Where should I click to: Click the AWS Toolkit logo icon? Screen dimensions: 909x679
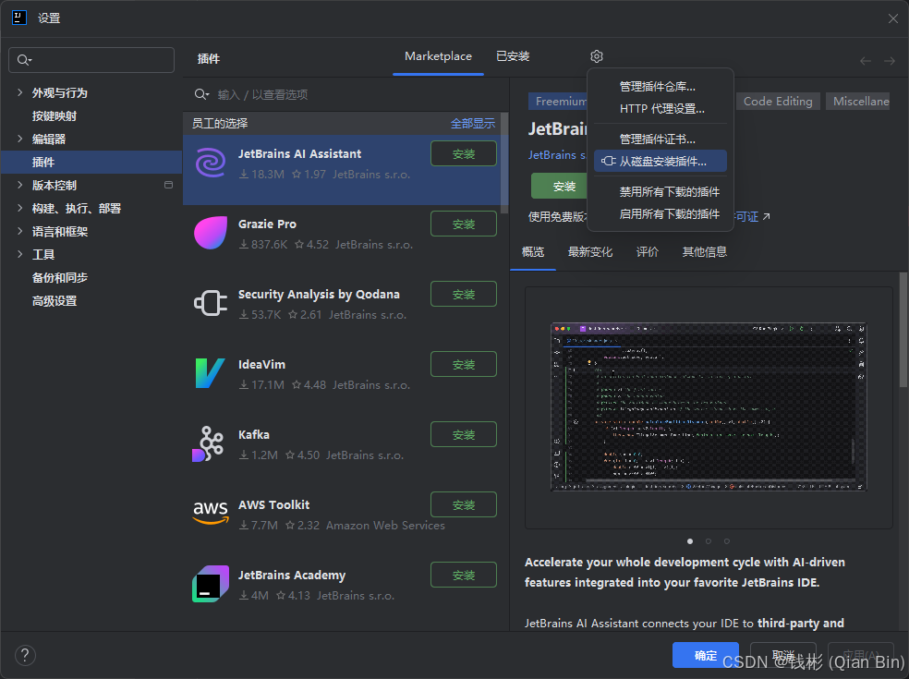211,512
